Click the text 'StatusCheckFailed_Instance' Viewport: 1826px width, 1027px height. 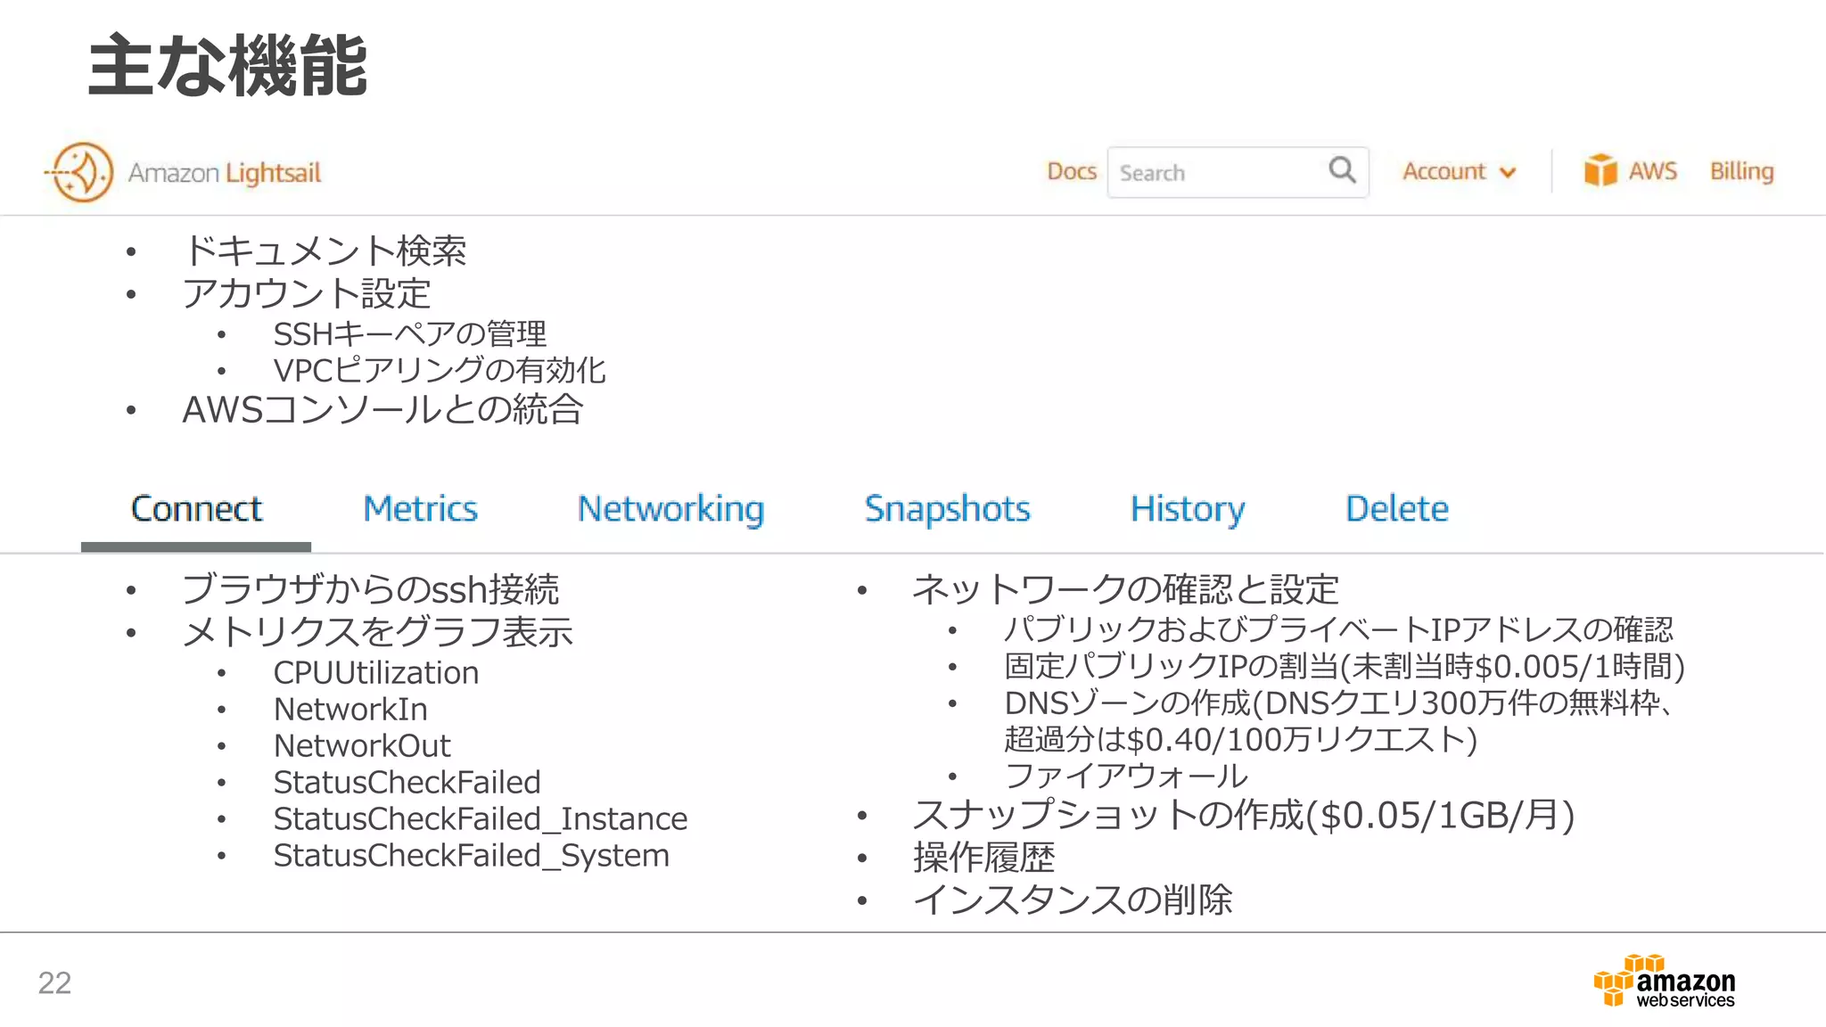pyautogui.click(x=480, y=819)
